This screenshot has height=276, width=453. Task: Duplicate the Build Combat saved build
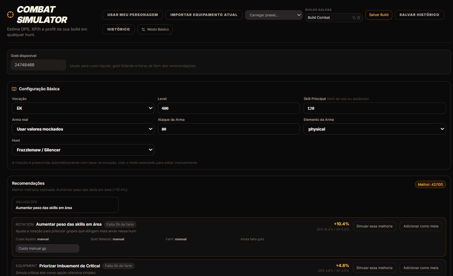pos(354,18)
